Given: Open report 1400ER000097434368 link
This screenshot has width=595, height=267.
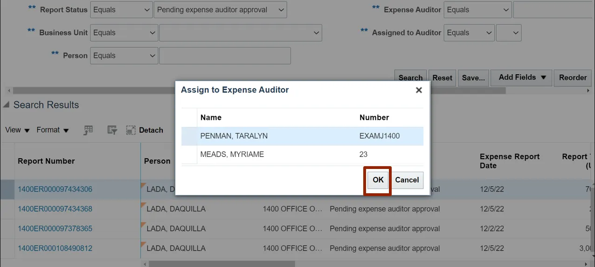Looking at the screenshot, I should [55, 209].
